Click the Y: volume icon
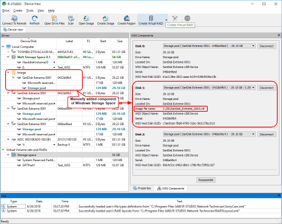The image size is (282, 224). 19,145
